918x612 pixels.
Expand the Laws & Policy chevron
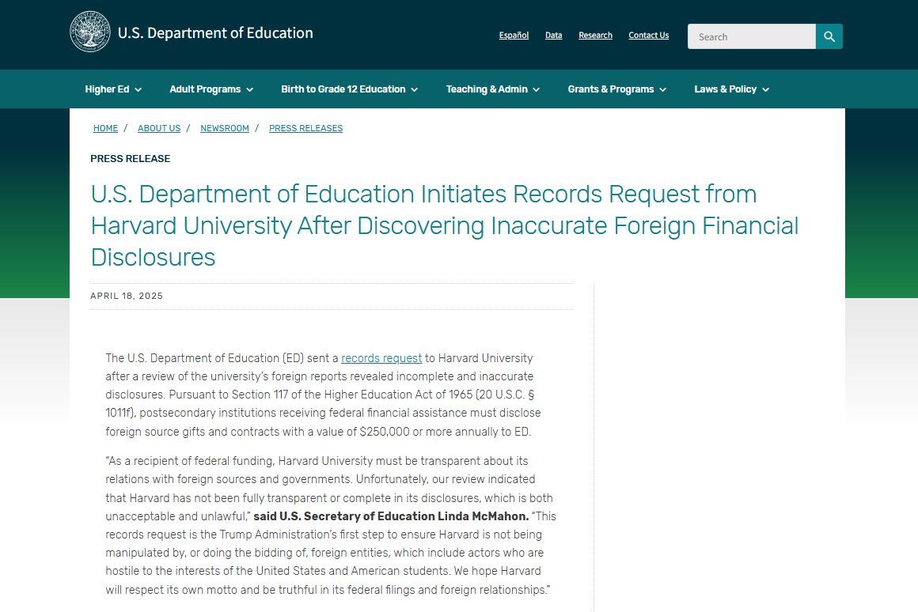click(x=766, y=89)
